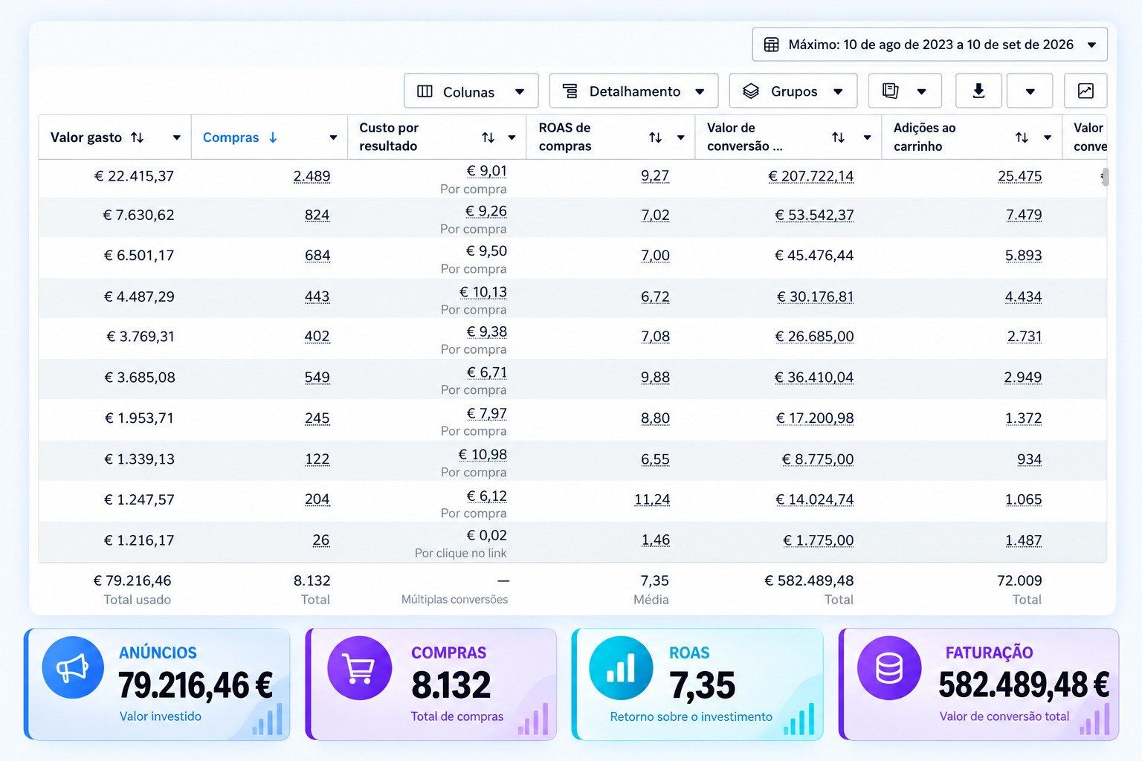Screen dimensions: 1142x761
Task: Open export options arrow next to download
Action: pyautogui.click(x=1030, y=91)
